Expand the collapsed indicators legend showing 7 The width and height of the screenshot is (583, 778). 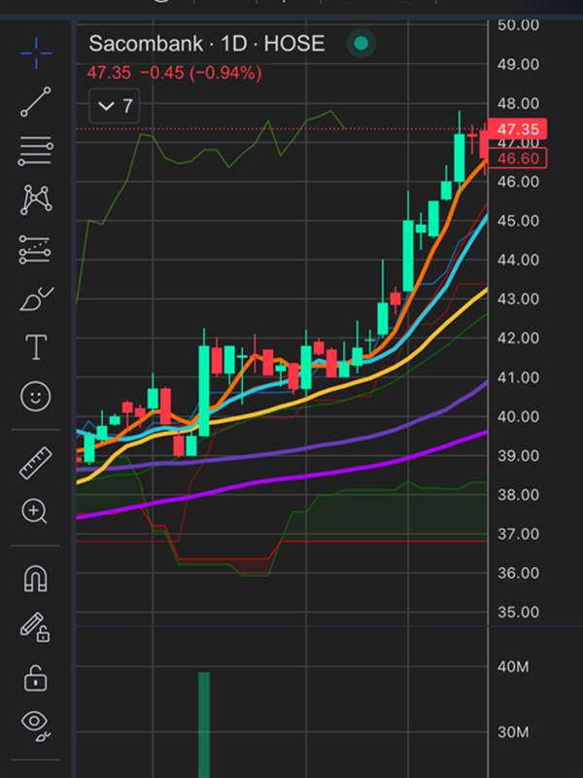tap(115, 106)
